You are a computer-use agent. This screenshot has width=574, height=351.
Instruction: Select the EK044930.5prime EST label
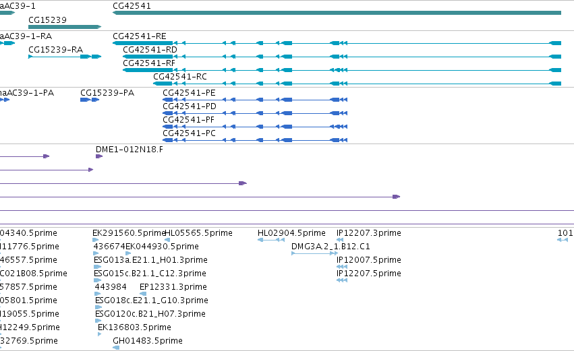[x=162, y=247]
